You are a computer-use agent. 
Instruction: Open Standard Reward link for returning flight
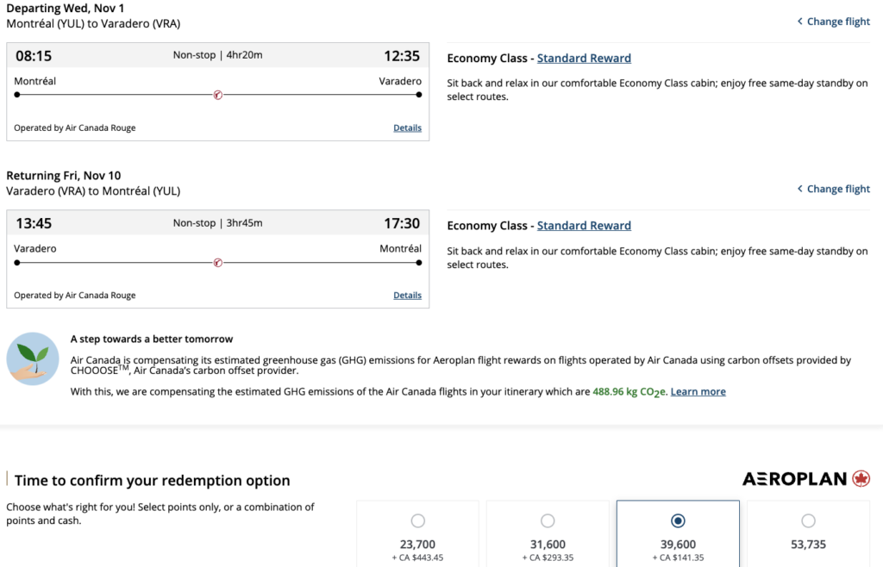(x=584, y=226)
